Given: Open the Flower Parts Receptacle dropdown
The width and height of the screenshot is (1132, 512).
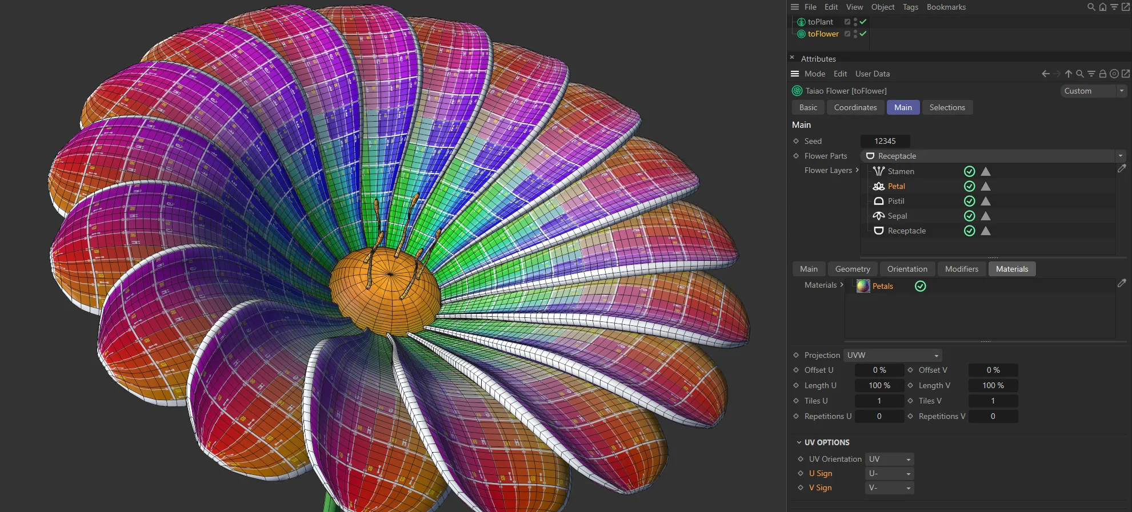Looking at the screenshot, I should tap(993, 156).
